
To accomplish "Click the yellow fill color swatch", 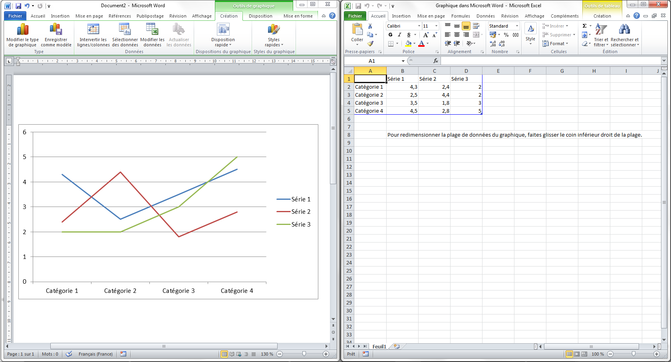I will point(408,44).
